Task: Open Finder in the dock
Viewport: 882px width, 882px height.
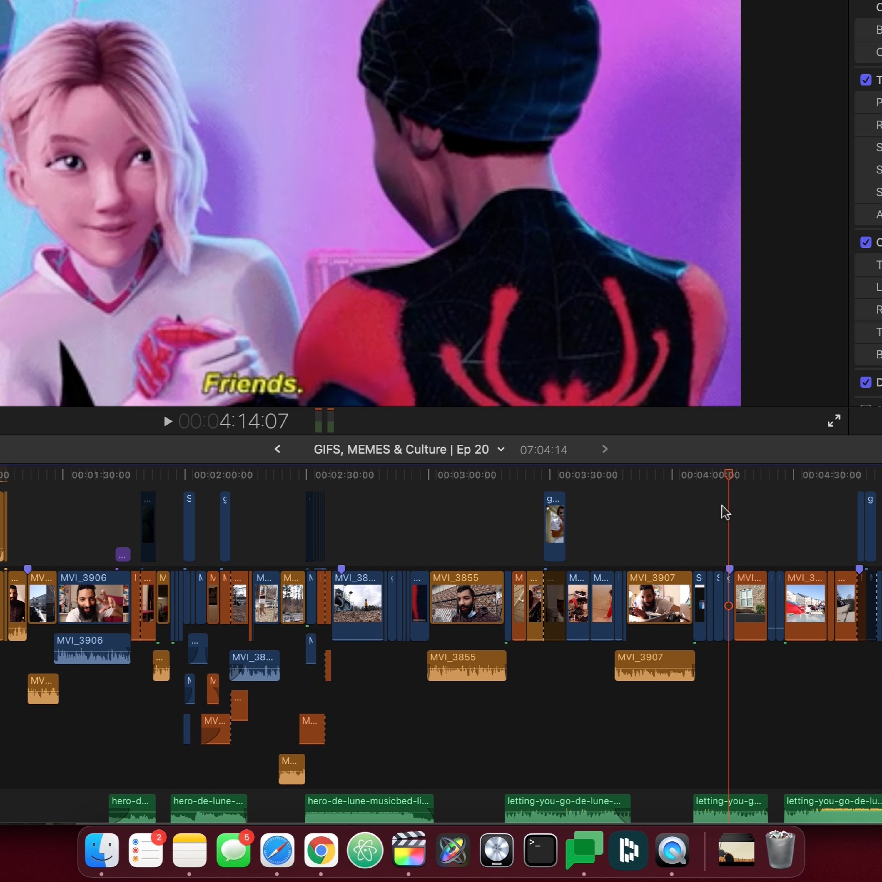Action: [x=102, y=850]
